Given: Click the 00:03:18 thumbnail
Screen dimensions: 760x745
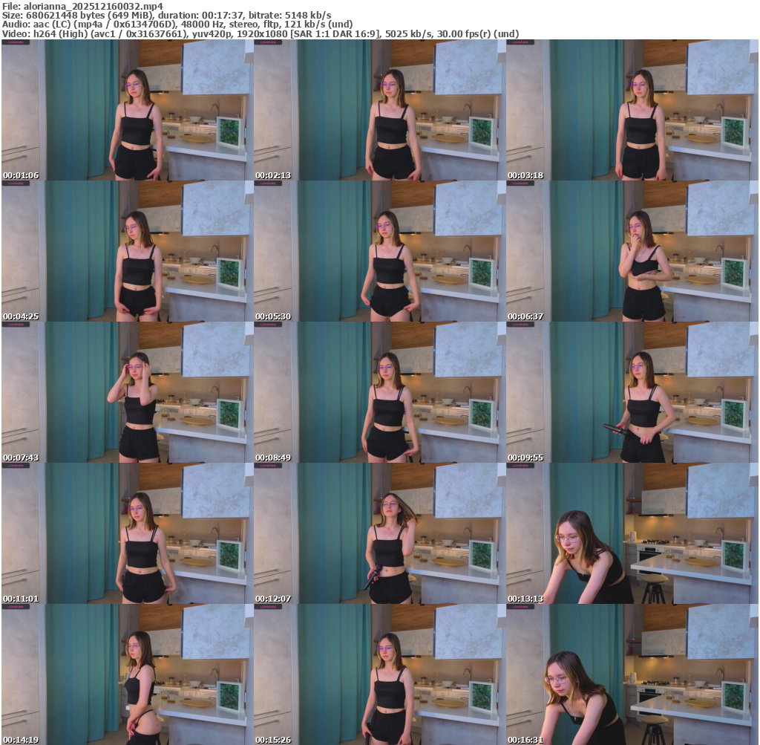Looking at the screenshot, I should [632, 110].
